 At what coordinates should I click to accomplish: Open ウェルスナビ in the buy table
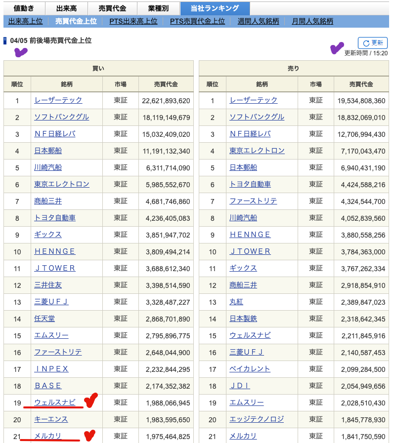[54, 403]
